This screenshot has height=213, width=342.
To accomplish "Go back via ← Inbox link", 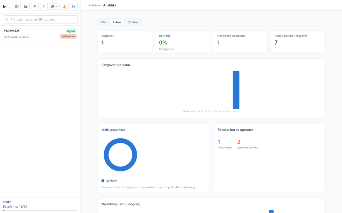I will (x=94, y=5).
